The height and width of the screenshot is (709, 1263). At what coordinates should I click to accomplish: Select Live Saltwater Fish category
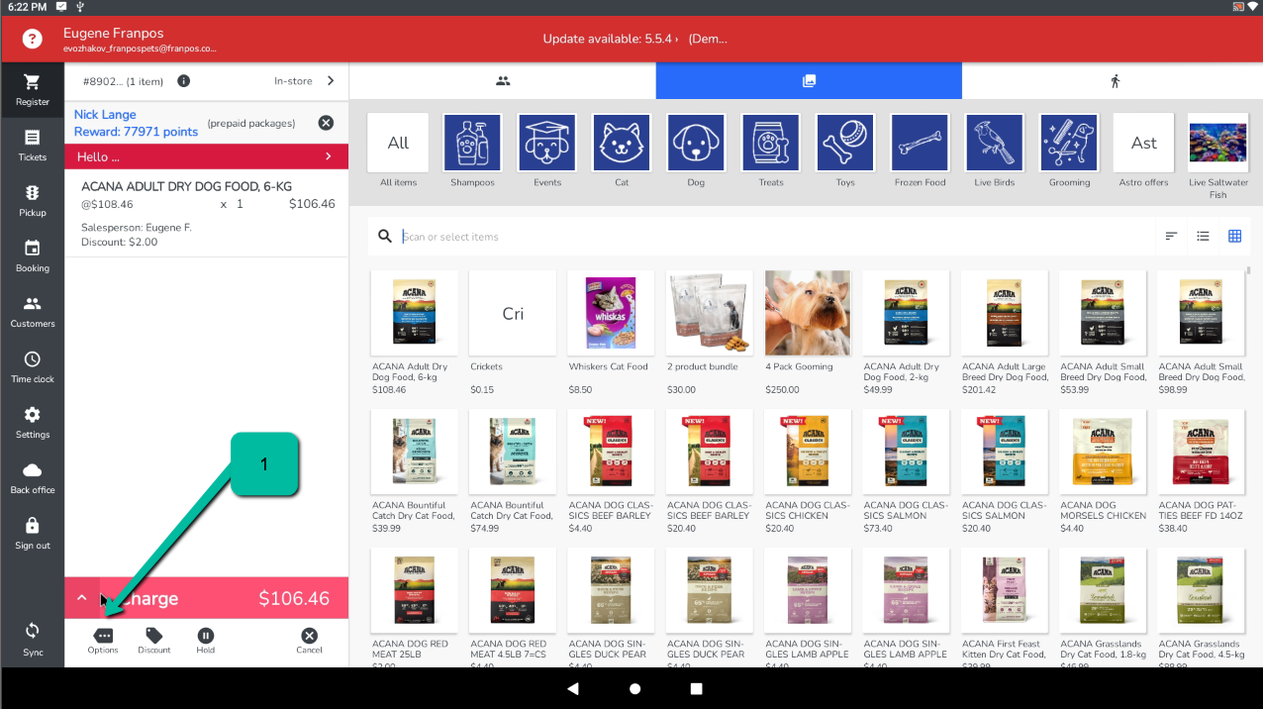1218,156
